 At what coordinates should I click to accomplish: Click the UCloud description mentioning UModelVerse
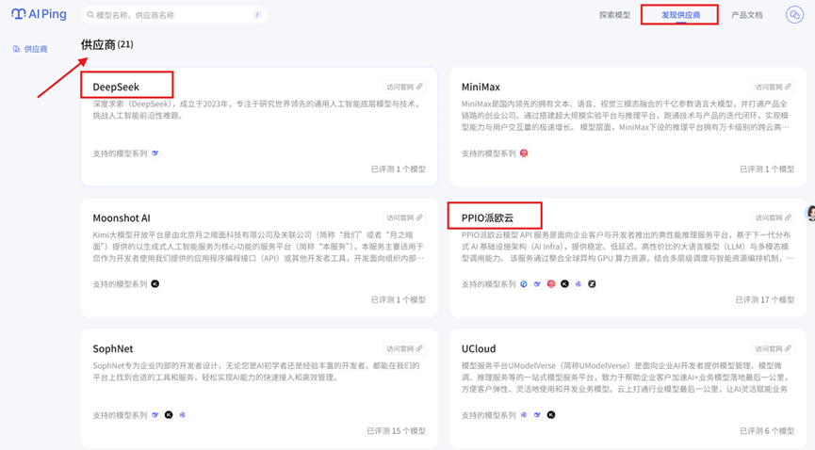point(626,378)
